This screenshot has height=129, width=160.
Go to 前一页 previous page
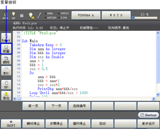(x=33, y=106)
